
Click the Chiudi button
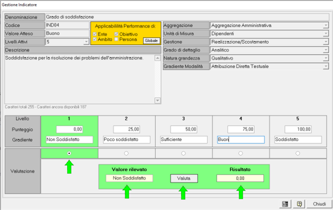(319, 204)
